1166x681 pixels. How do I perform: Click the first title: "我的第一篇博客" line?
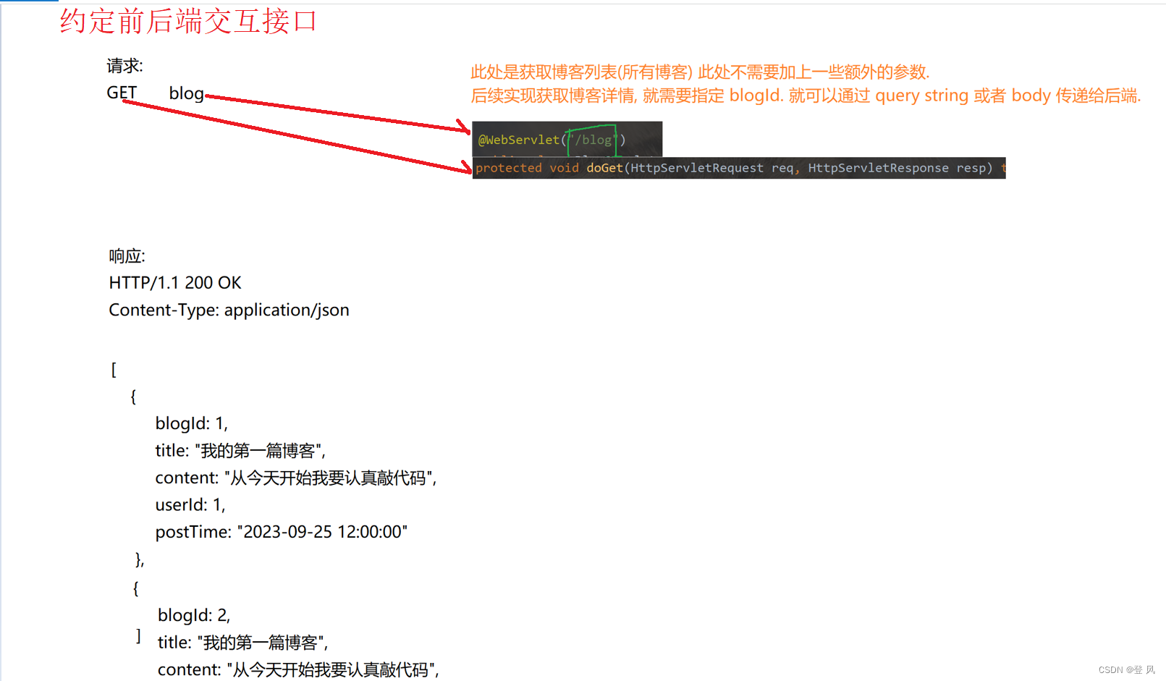[x=240, y=451]
